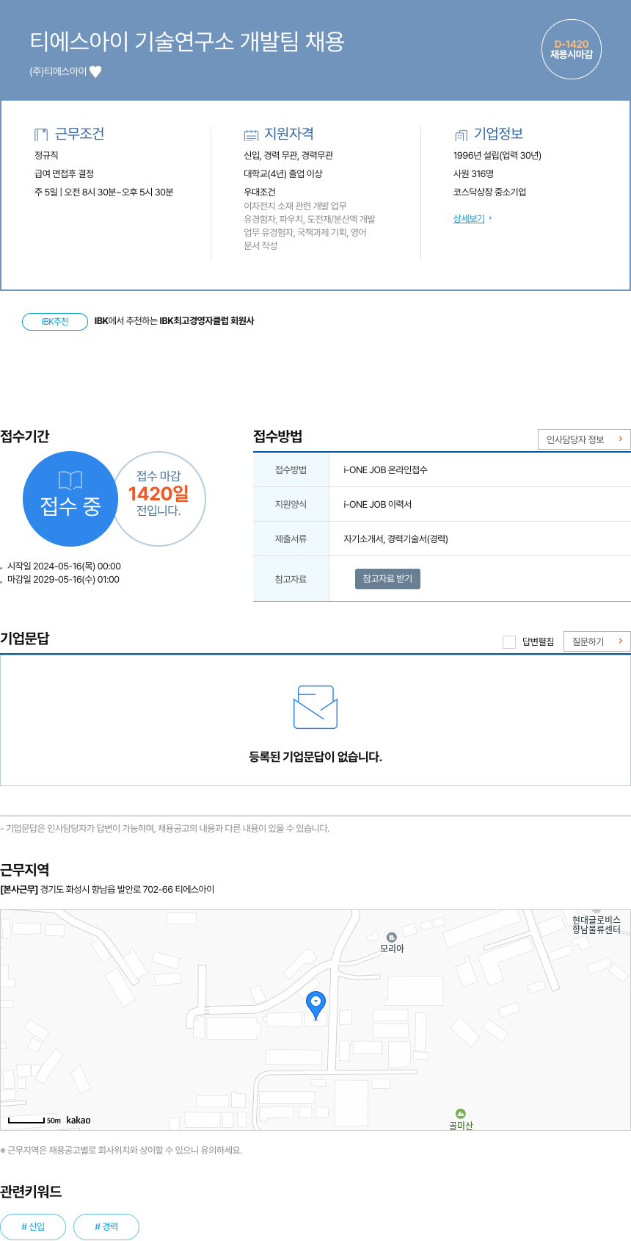Click the 마감일 2029-05-16(수) 01:00 text
This screenshot has height=1241, width=631.
[x=63, y=580]
